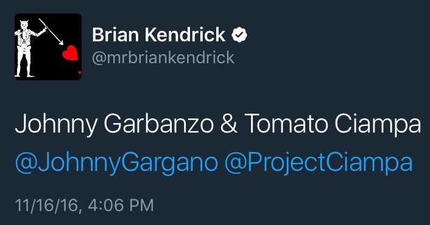Image resolution: width=430 pixels, height=225 pixels.
Task: Open Brian Kendrick's profile avatar
Action: [48, 47]
